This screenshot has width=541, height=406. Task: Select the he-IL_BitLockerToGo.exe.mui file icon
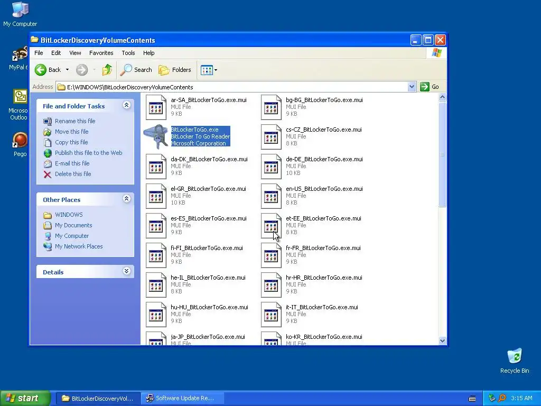[156, 285]
